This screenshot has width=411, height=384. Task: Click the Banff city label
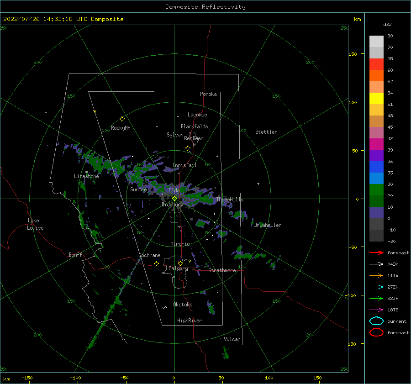tap(75, 254)
